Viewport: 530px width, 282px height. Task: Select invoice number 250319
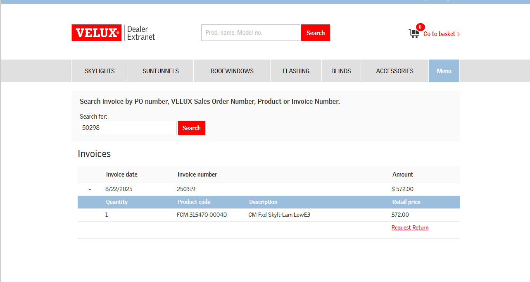(x=186, y=189)
